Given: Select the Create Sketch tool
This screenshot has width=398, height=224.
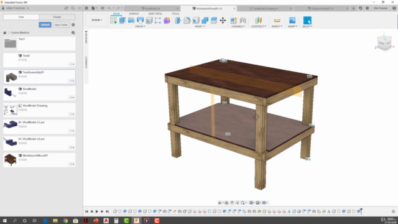Looking at the screenshot, I should click(113, 21).
